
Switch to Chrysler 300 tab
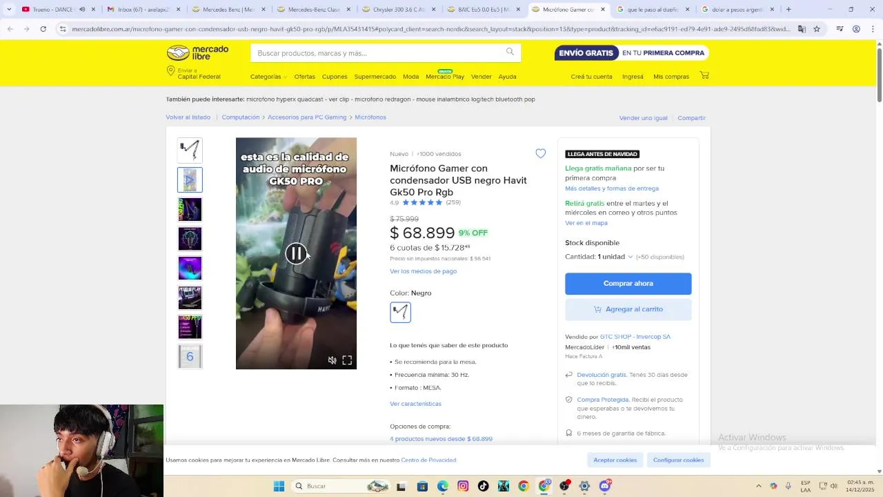point(400,10)
